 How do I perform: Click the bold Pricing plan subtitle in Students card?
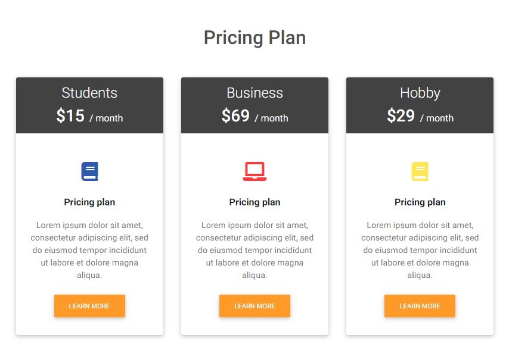coord(89,202)
